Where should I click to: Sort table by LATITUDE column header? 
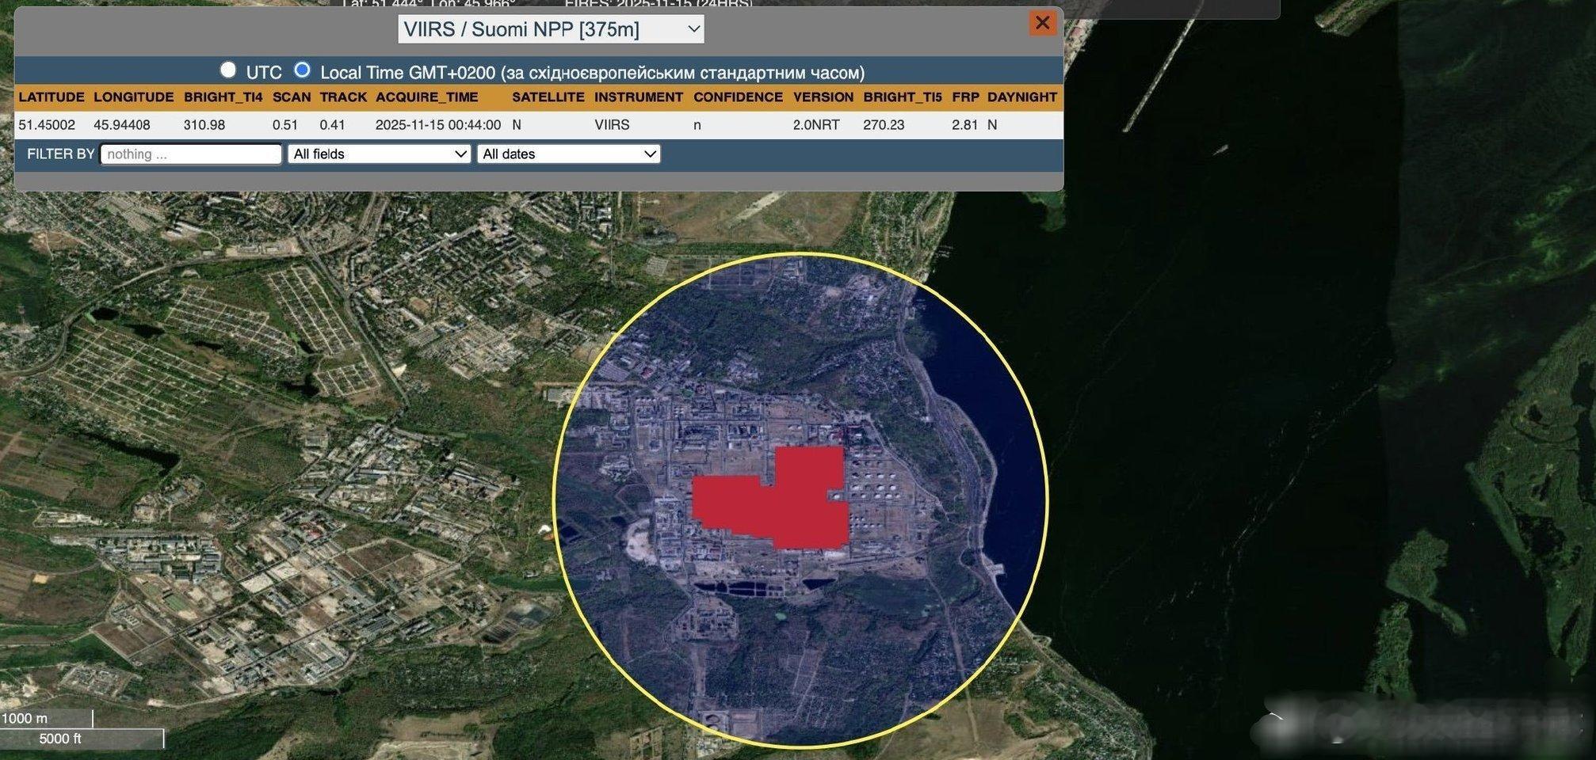click(52, 97)
